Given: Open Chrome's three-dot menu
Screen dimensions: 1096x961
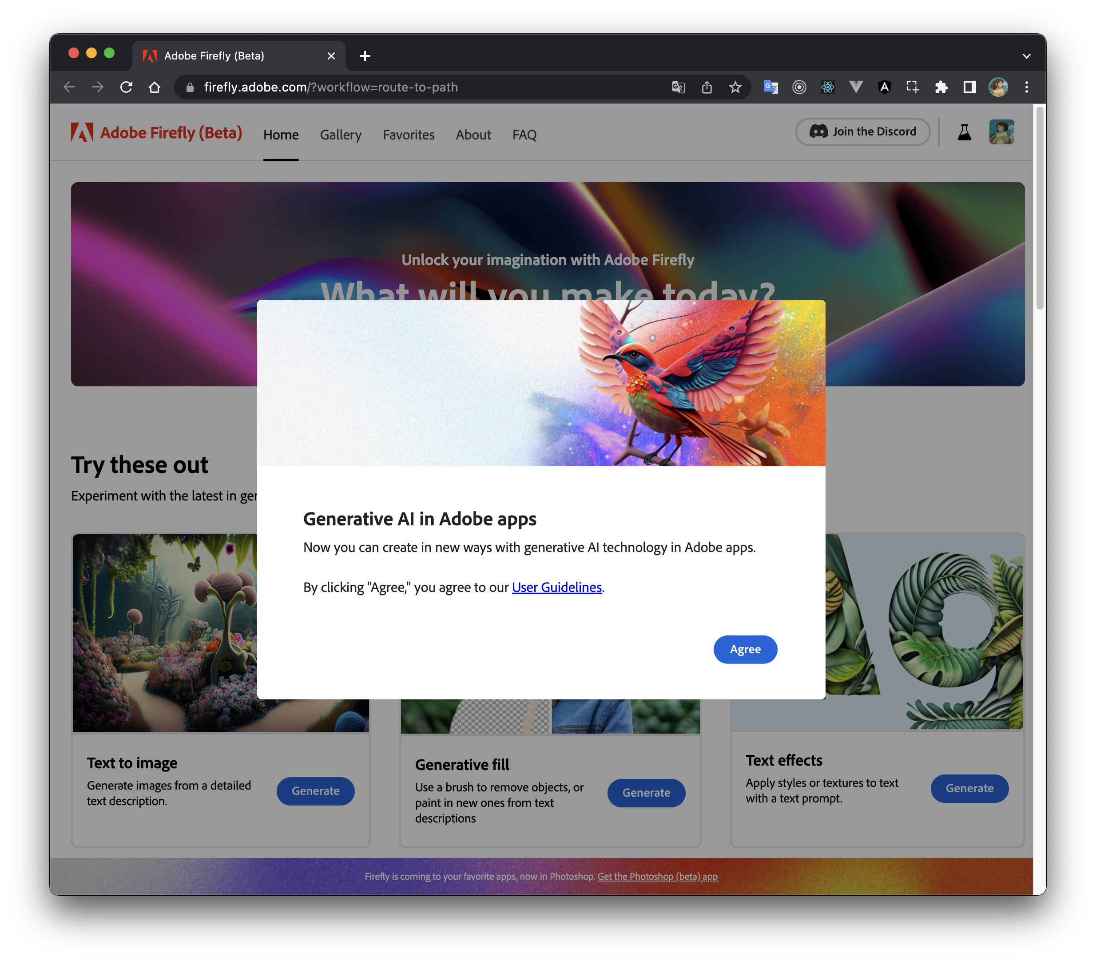Looking at the screenshot, I should (x=1026, y=87).
